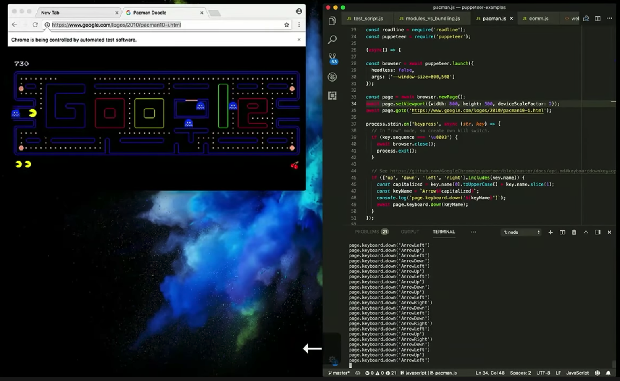Split the terminal pane

(x=562, y=232)
